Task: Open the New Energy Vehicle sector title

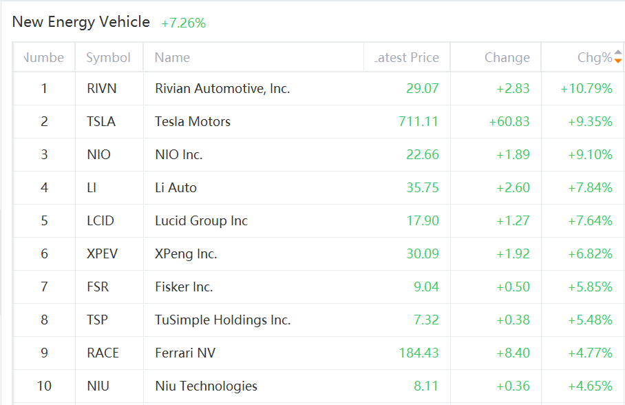Action: 81,22
